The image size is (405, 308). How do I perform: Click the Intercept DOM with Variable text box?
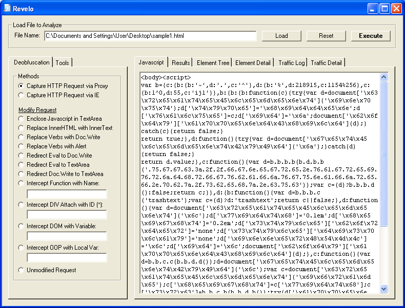pos(67,236)
